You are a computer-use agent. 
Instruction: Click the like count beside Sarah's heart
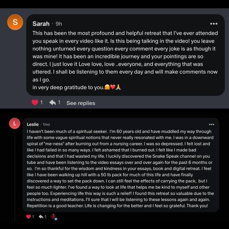click(x=41, y=103)
